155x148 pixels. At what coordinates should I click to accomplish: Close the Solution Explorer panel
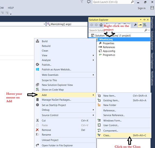point(148,20)
